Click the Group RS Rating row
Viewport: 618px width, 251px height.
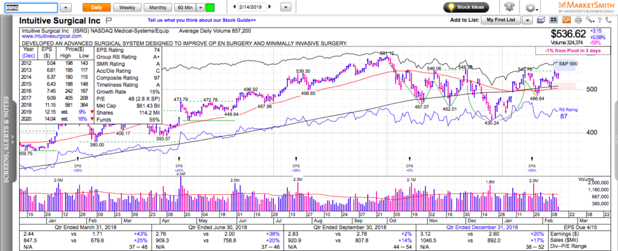tap(127, 57)
